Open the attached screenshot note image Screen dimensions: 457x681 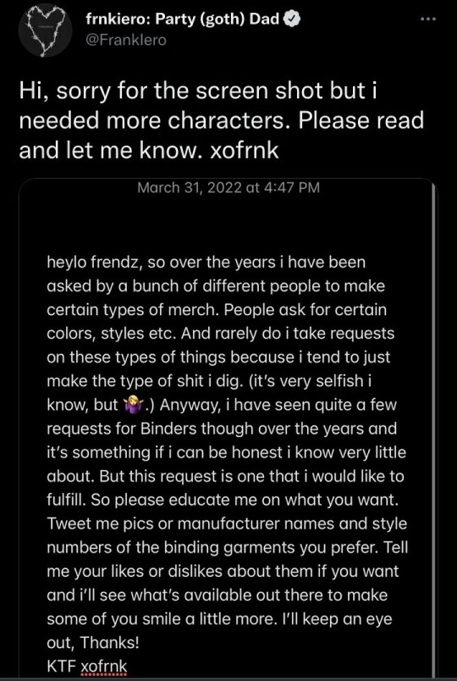point(228,428)
